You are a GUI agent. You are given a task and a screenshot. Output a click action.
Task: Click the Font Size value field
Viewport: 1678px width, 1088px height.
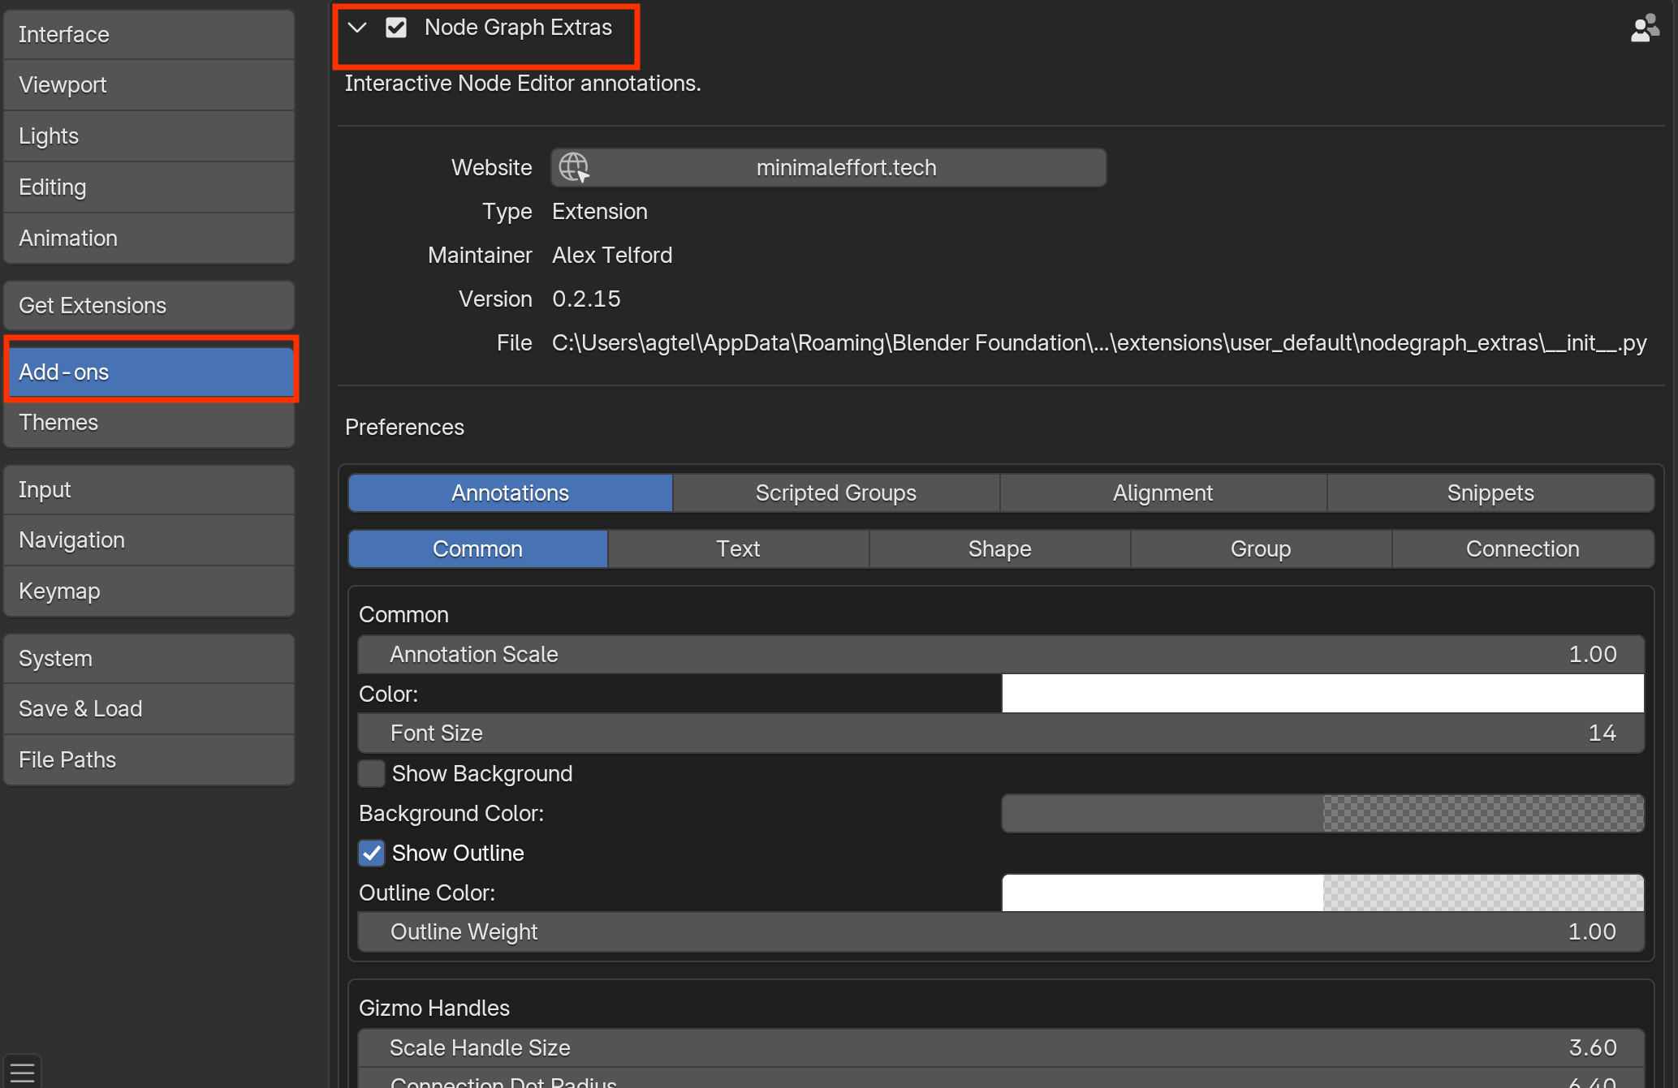coord(1001,733)
